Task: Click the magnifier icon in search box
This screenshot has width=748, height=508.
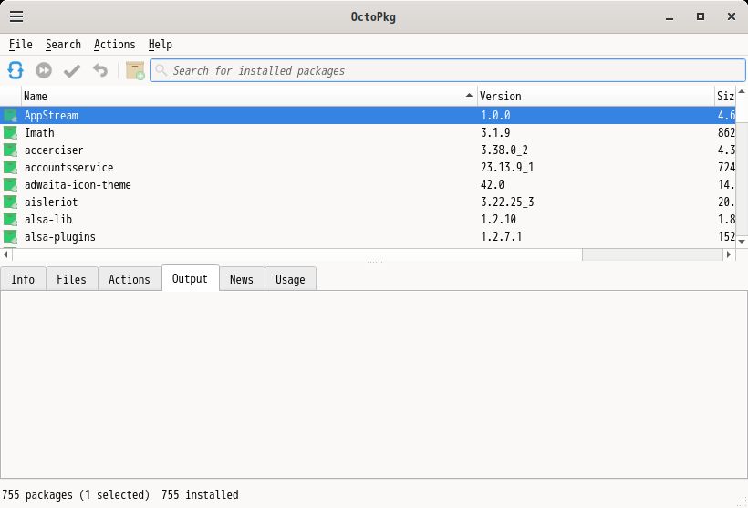Action: pyautogui.click(x=161, y=70)
